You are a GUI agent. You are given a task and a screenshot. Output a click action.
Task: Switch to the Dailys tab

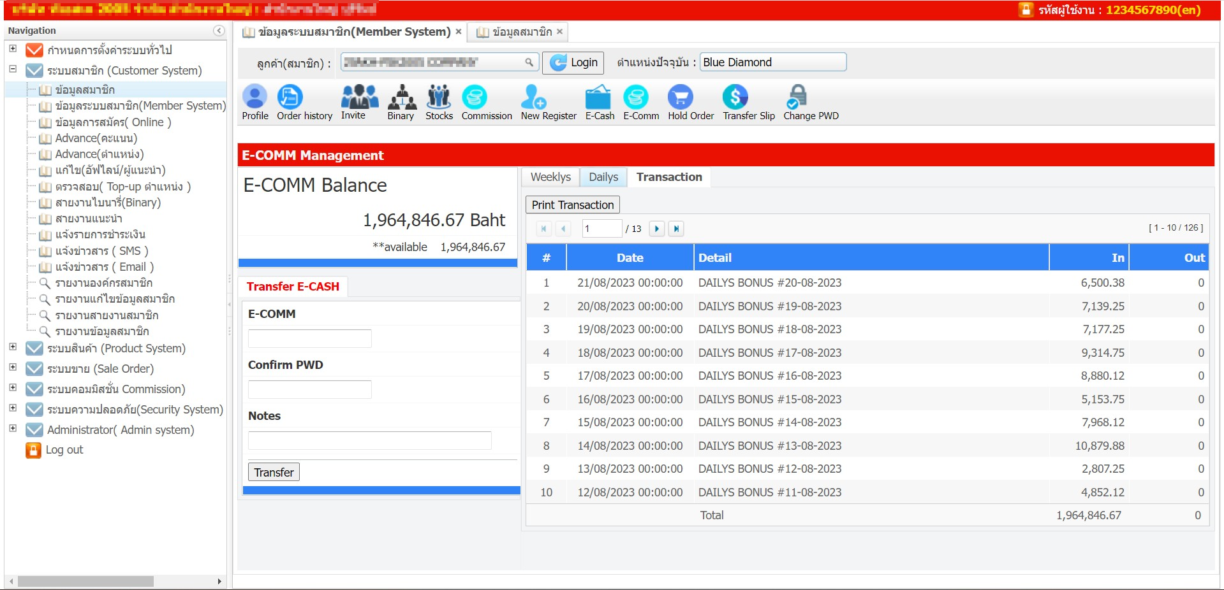click(x=603, y=177)
